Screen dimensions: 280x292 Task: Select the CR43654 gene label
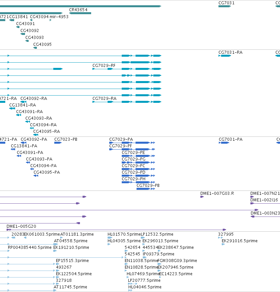pos(78,10)
